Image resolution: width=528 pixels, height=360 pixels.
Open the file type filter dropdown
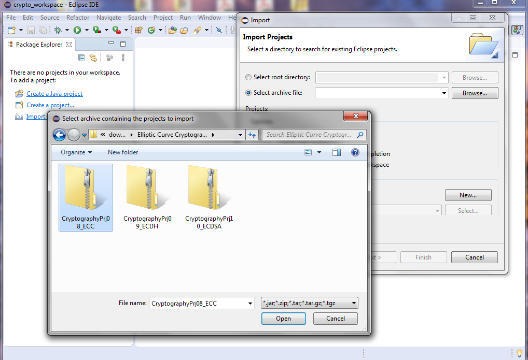(309, 303)
